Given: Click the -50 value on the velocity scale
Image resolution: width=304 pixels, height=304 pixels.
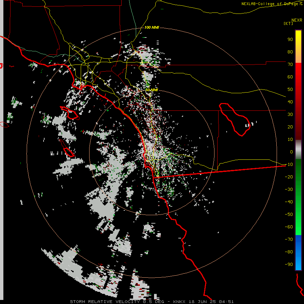Looking at the screenshot, I should click(x=289, y=214).
